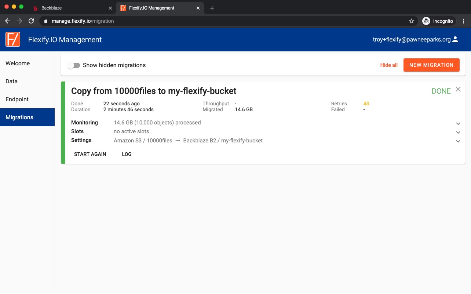The height and width of the screenshot is (294, 471).
Task: Select the Flexify.IO Management browser tab
Action: [x=160, y=8]
